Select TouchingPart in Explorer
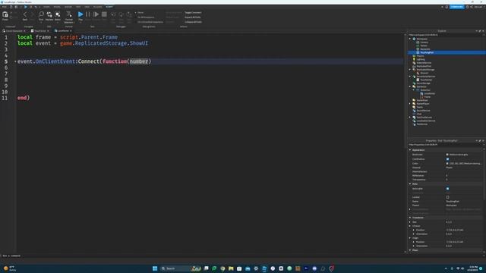Viewport: 486px width, 273px height. [427, 52]
